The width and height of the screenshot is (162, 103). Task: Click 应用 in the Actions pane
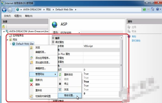(x=134, y=27)
